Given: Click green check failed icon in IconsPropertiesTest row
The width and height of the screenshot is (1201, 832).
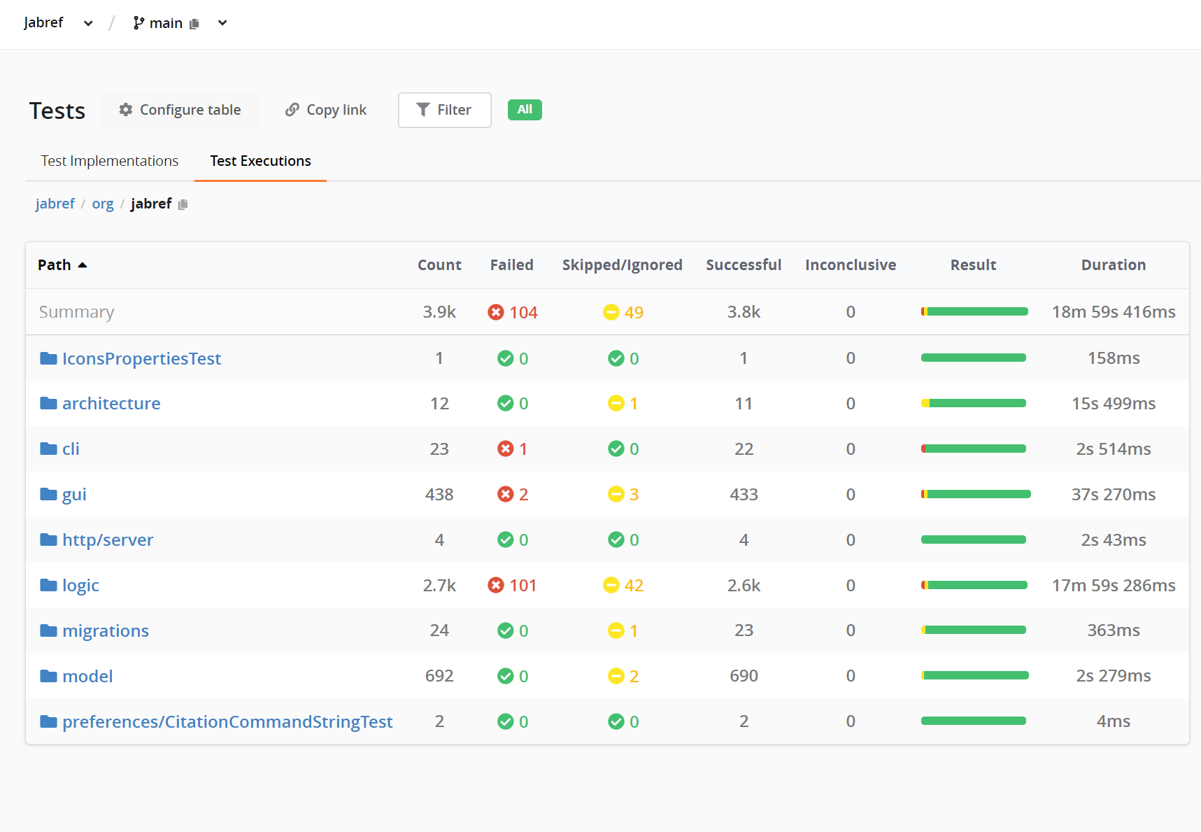Looking at the screenshot, I should click(x=506, y=358).
